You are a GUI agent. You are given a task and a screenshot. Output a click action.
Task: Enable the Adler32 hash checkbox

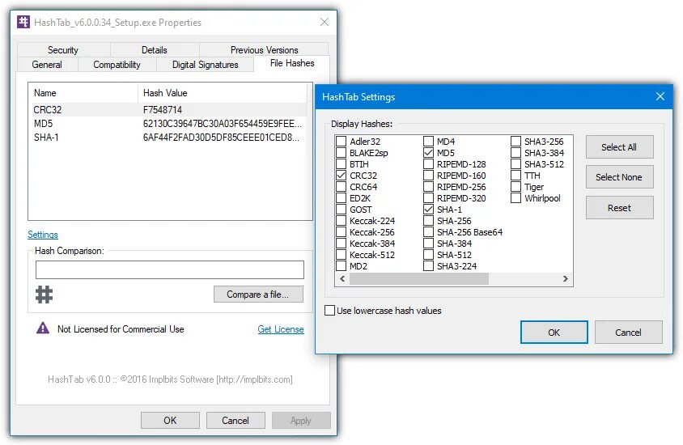[341, 141]
